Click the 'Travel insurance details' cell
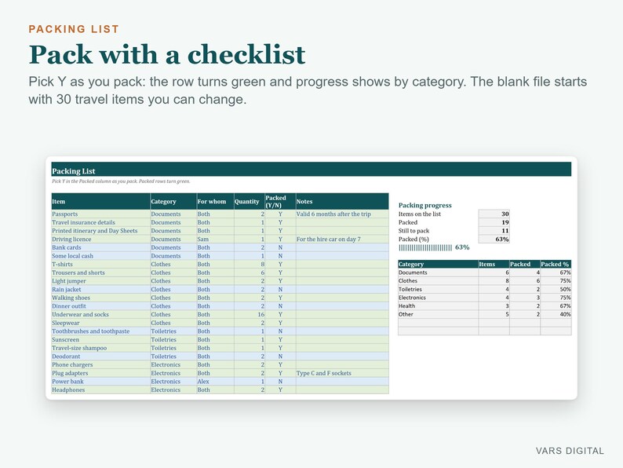The height and width of the screenshot is (468, 623). tap(100, 222)
